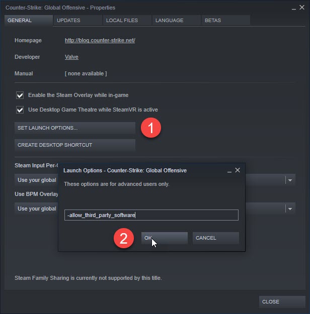
Task: Switch to the GENERAL tab
Action: (x=29, y=21)
